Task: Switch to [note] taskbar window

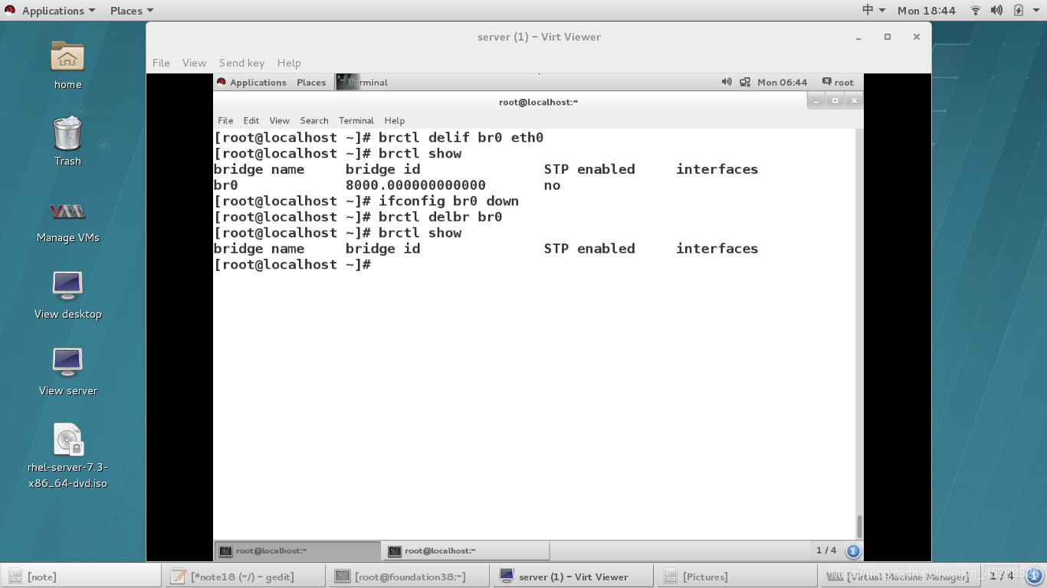Action: [x=81, y=577]
